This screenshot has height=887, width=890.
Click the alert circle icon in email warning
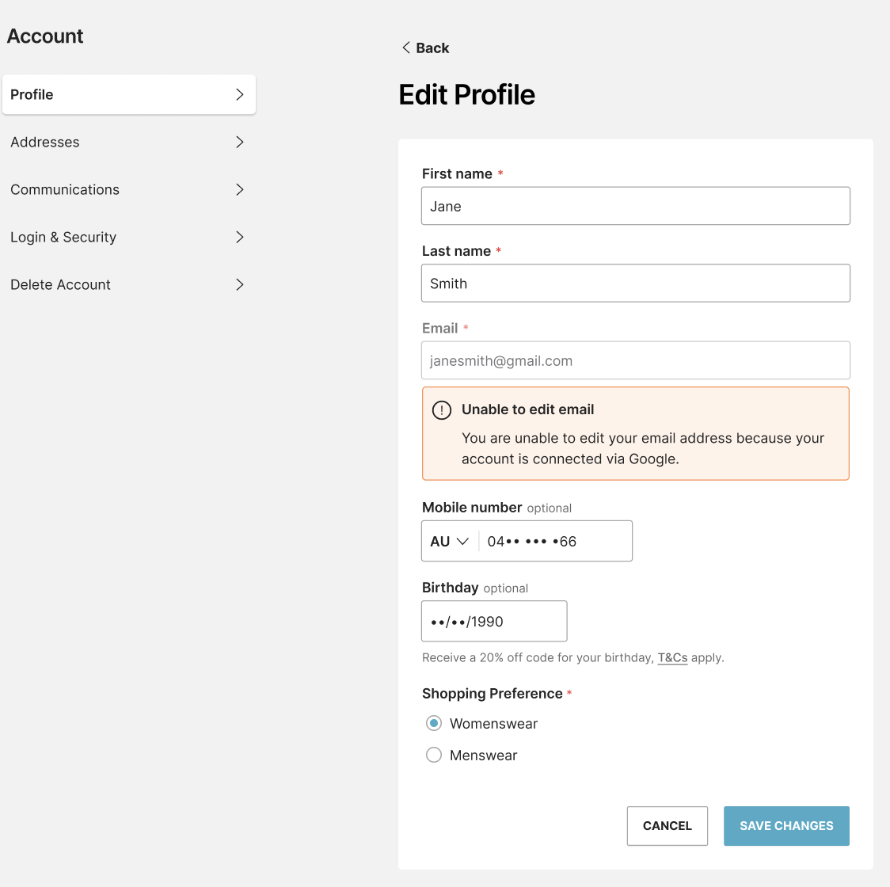pyautogui.click(x=442, y=409)
